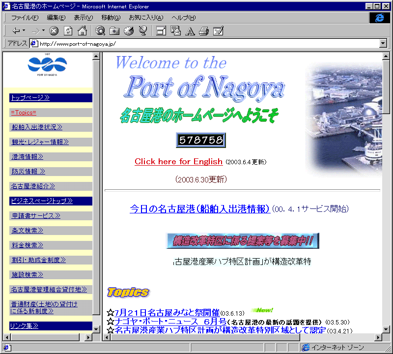
Task: Click the Edit page toolbar icon
Action: [218, 31]
